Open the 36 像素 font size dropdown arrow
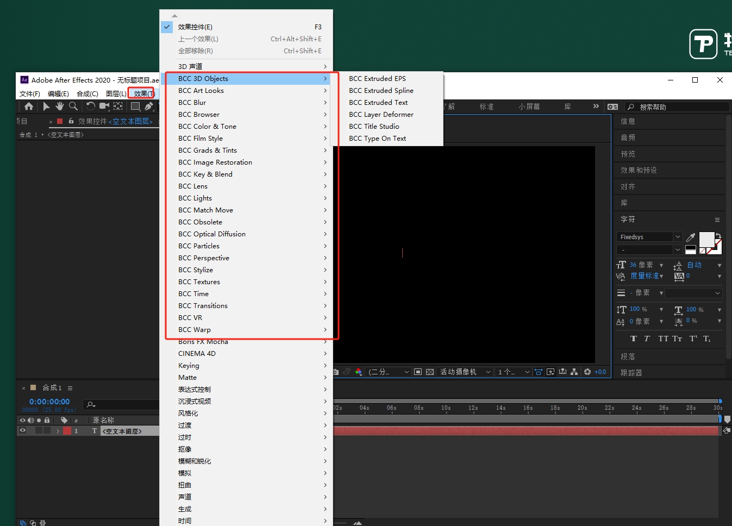The image size is (732, 526). pyautogui.click(x=661, y=265)
